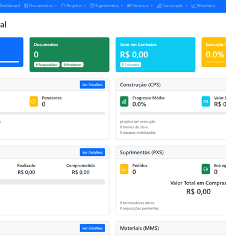
Task: Click the Progresso Médio 0.0% value
Action: (x=139, y=104)
